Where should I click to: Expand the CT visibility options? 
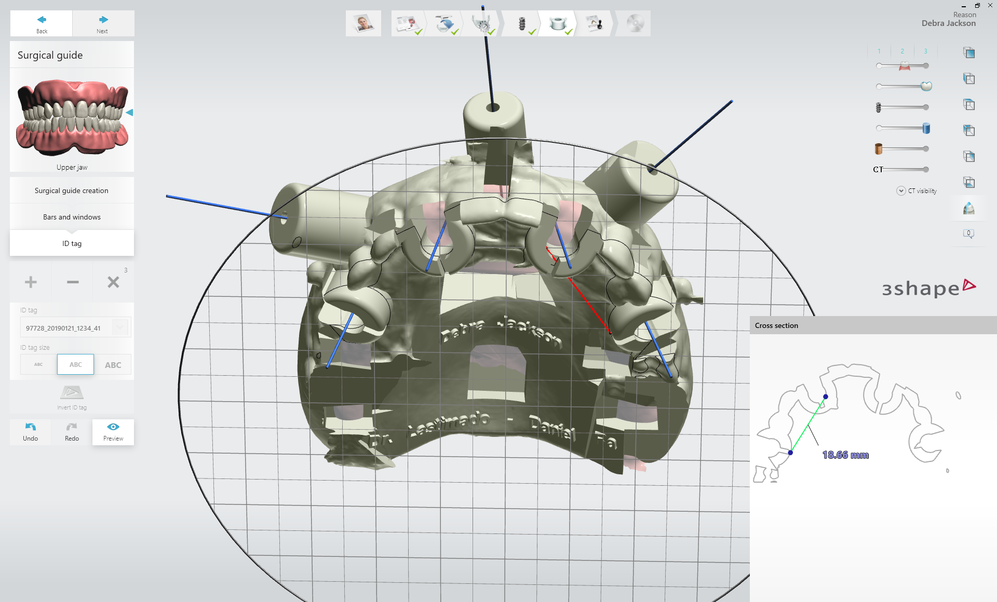point(901,191)
